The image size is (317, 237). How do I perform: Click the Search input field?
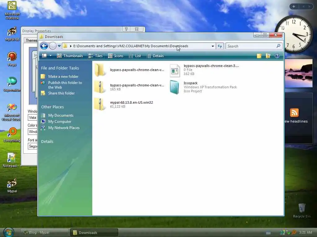[251, 46]
